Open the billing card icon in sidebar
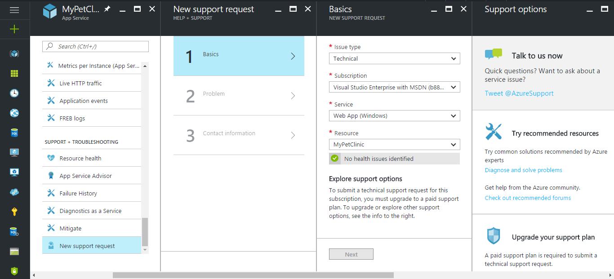Viewport: 614px width, 279px height. pos(14,251)
